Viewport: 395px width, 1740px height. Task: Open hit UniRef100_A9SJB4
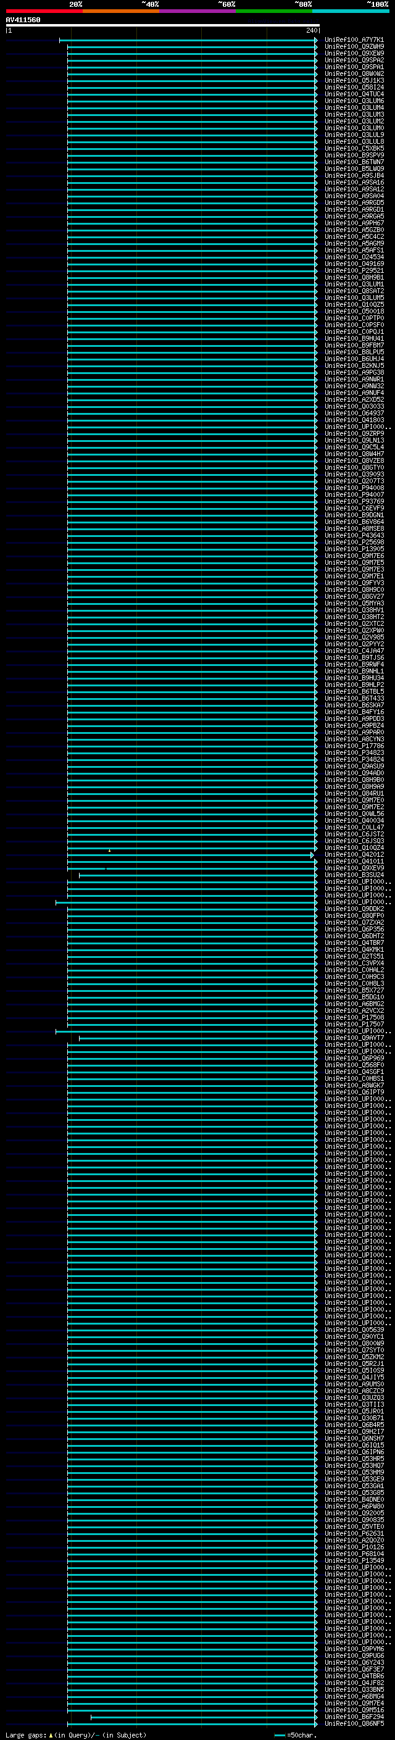[x=354, y=176]
